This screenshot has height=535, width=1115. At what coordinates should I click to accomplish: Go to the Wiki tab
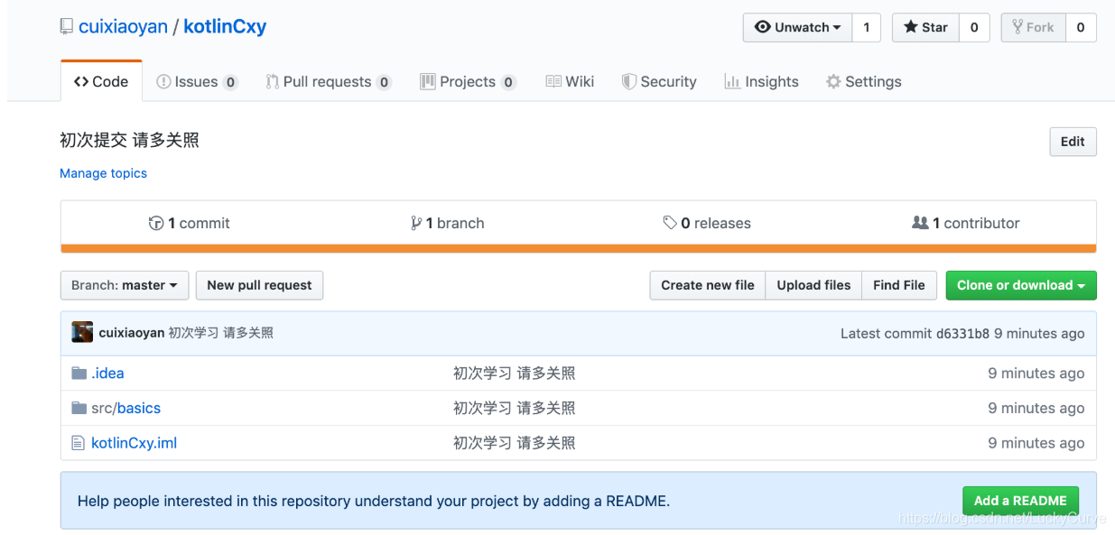570,81
